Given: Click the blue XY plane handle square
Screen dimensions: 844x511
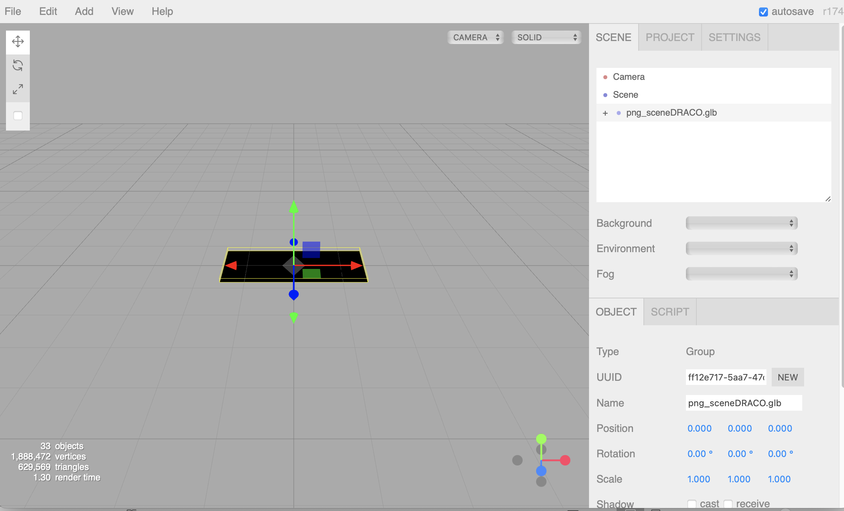Looking at the screenshot, I should [x=311, y=250].
